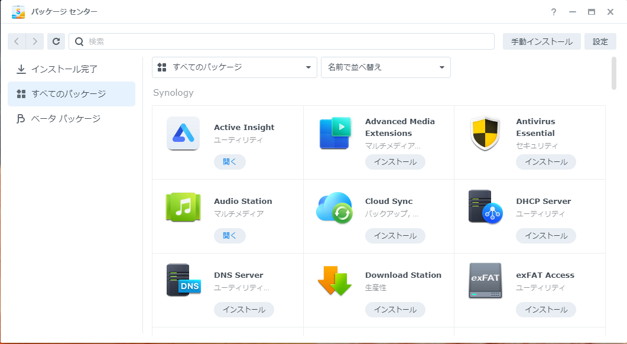This screenshot has height=344, width=627.
Task: Click the exFAT Access title text
Action: click(545, 275)
